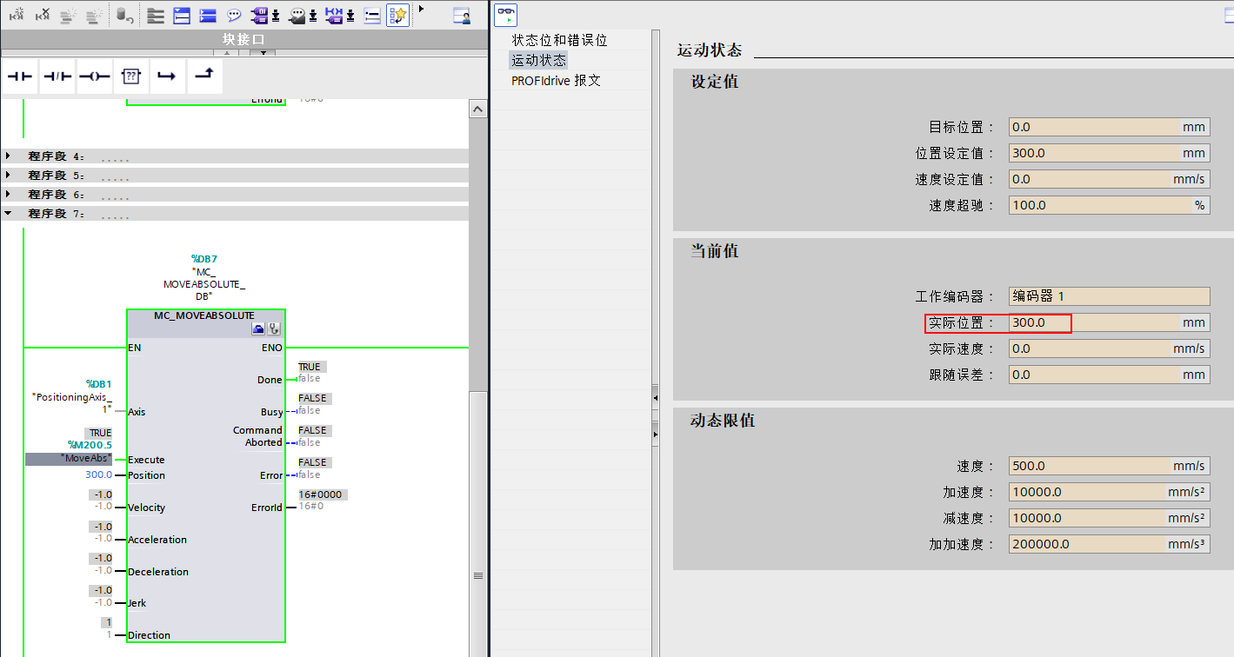Insert a normally closed contact
1234x657 pixels.
click(57, 76)
